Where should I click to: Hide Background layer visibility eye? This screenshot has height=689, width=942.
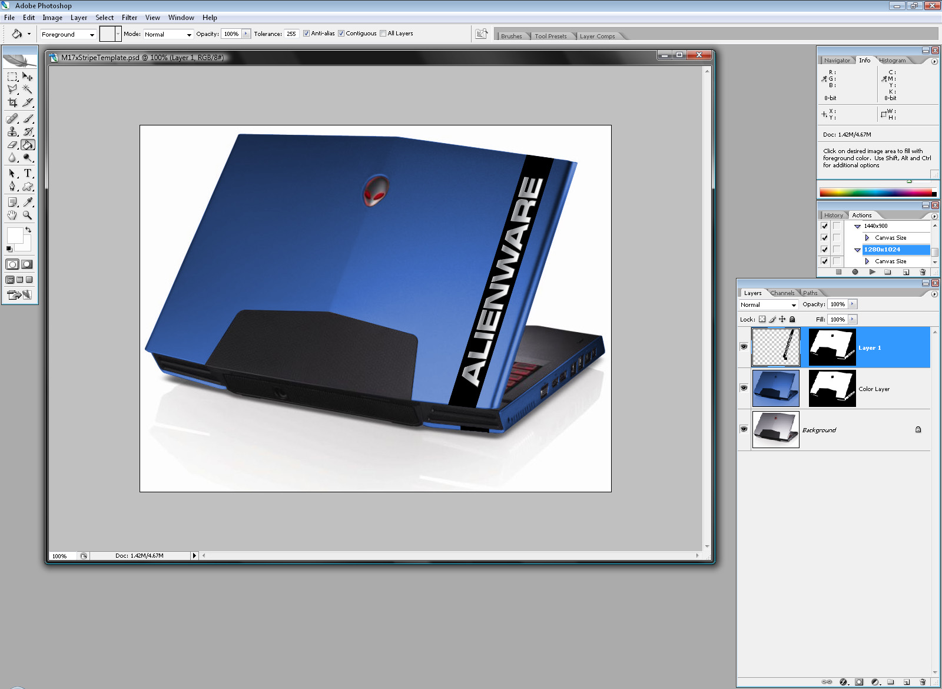tap(744, 429)
